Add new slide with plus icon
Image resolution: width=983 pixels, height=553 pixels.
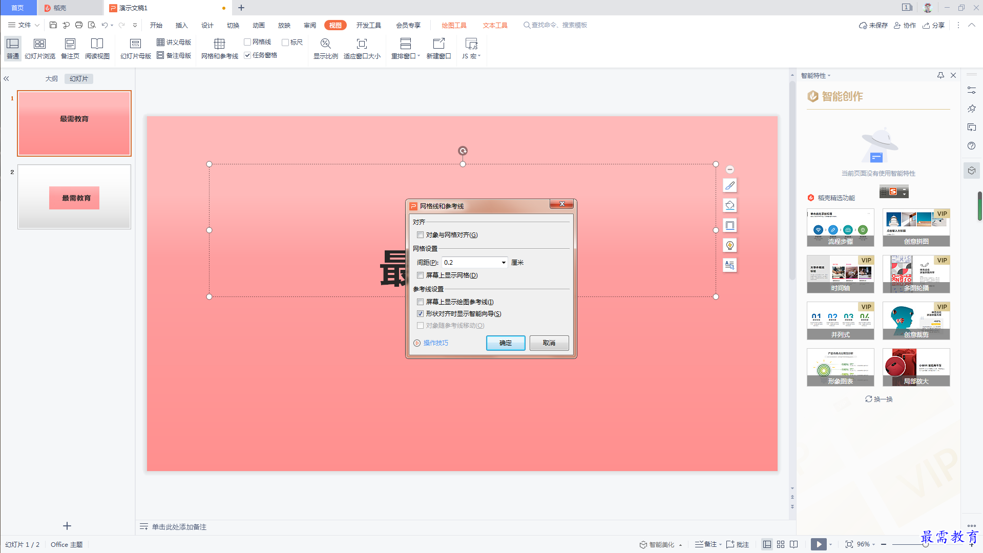point(67,526)
